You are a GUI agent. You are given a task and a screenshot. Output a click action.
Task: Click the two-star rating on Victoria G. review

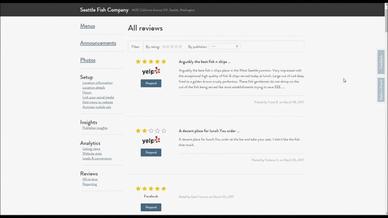151,131
